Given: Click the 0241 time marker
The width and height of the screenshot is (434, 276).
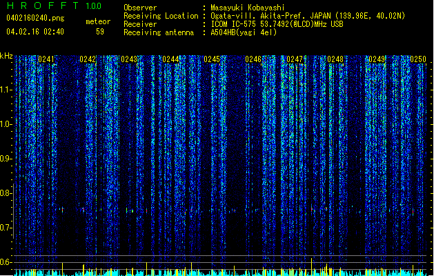Looking at the screenshot, I should [x=46, y=59].
